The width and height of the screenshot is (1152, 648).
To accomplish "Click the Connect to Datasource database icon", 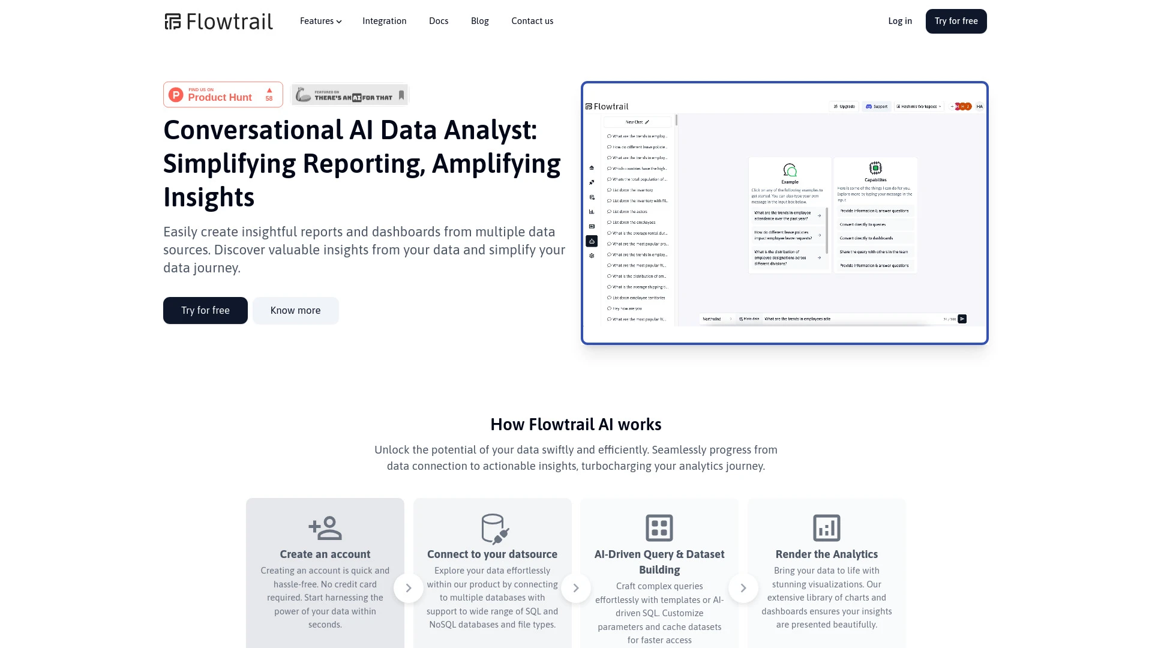I will (492, 527).
